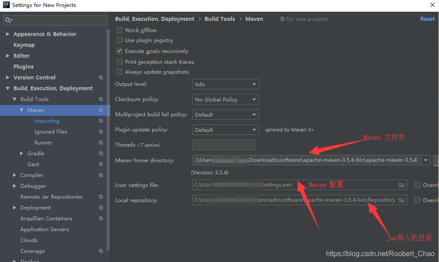Enable the Work offline checkbox
Viewport: 439px width, 262px height.
[119, 30]
